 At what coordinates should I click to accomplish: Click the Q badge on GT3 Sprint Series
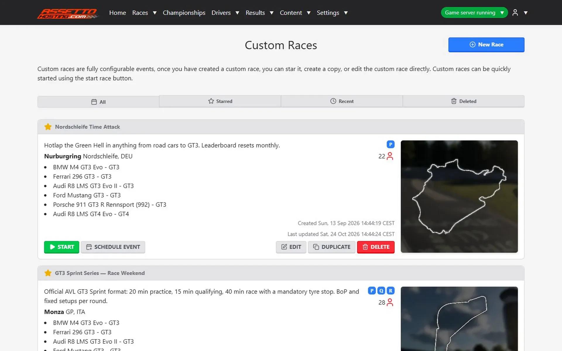tap(381, 291)
